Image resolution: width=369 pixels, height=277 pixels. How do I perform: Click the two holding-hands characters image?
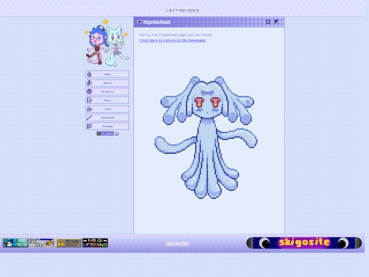pos(107,42)
